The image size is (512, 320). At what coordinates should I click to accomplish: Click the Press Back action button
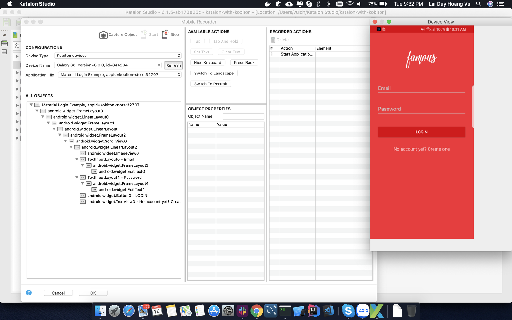pos(244,63)
